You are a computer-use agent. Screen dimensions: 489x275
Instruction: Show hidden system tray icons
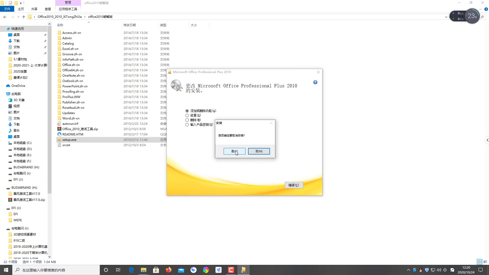[x=408, y=270]
